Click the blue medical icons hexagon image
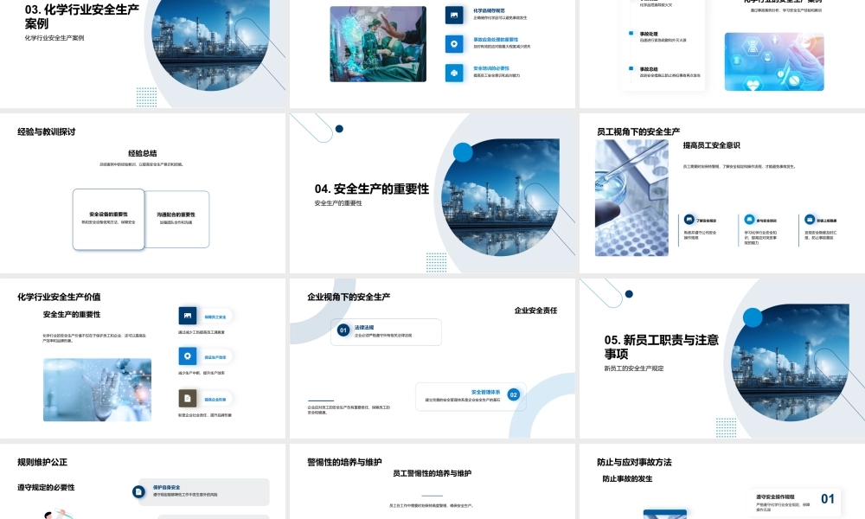865x519 pixels. click(774, 61)
